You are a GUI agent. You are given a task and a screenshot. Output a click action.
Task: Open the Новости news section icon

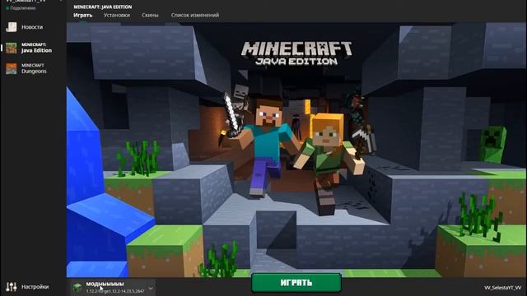pyautogui.click(x=11, y=27)
